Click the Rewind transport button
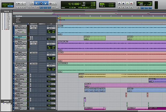The image size is (166, 112). [123, 7]
